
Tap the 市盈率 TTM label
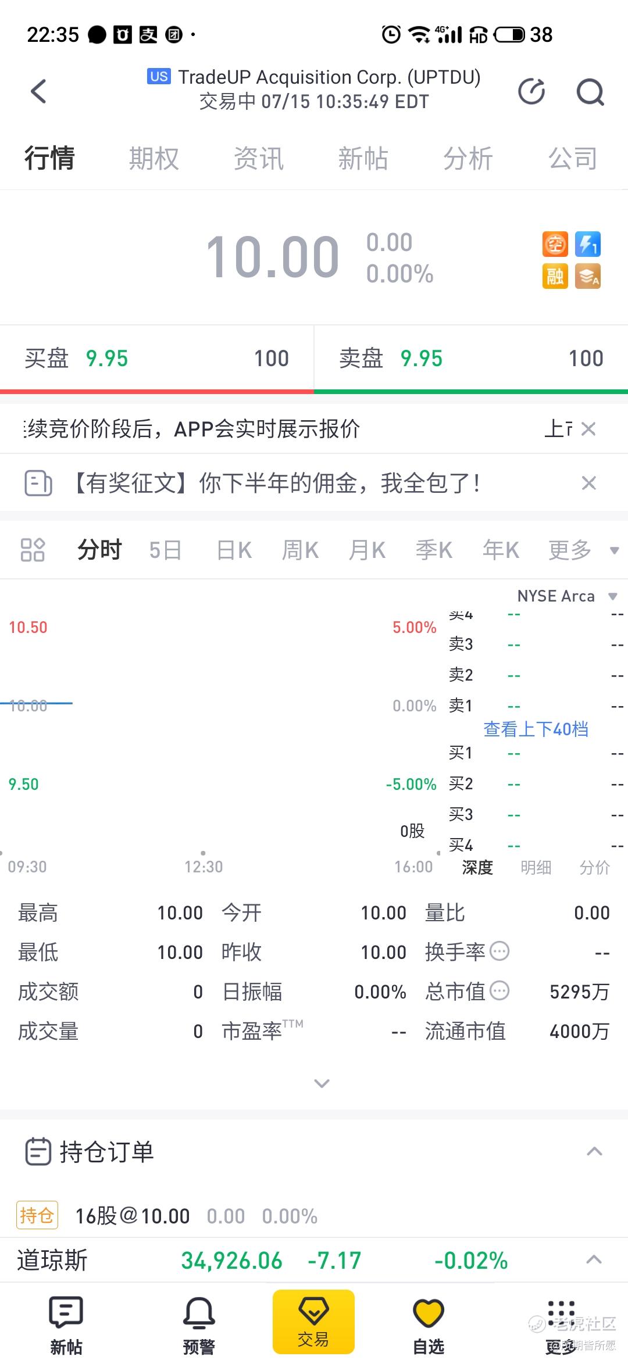coord(262,1030)
